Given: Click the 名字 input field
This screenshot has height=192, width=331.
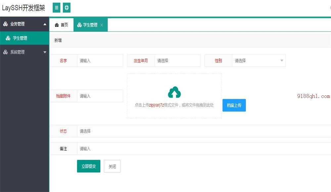Looking at the screenshot, I should click(99, 61).
